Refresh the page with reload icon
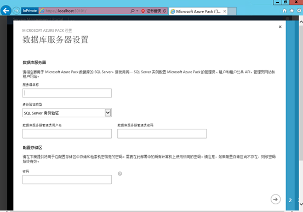 point(164,11)
